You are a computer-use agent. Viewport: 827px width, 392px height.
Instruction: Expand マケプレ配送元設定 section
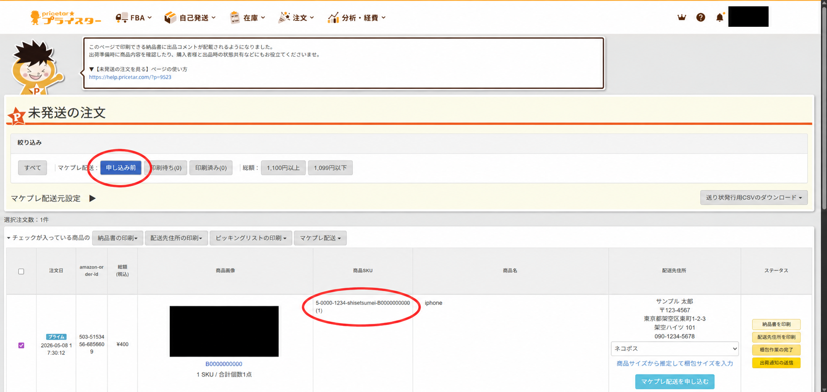point(92,198)
